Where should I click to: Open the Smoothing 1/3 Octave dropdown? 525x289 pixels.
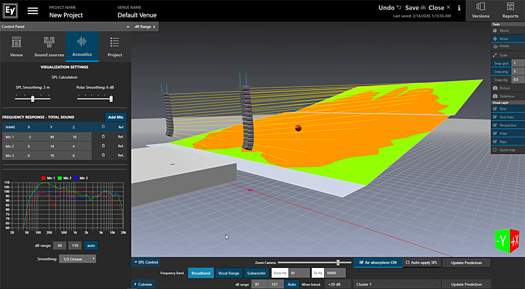click(x=78, y=259)
